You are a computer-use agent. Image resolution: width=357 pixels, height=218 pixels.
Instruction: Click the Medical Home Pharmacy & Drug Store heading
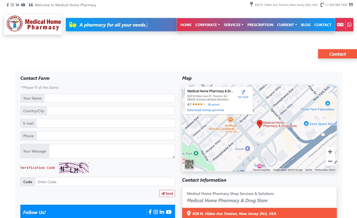[227, 201]
